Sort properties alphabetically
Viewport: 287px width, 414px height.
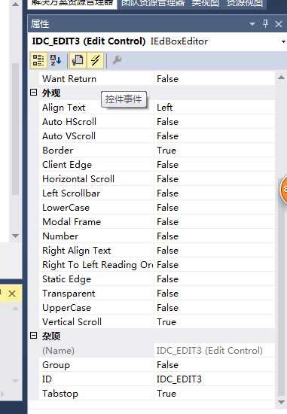[56, 60]
